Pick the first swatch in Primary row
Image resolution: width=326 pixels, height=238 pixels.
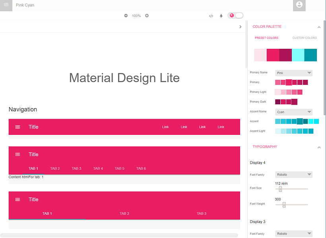[x=277, y=83]
